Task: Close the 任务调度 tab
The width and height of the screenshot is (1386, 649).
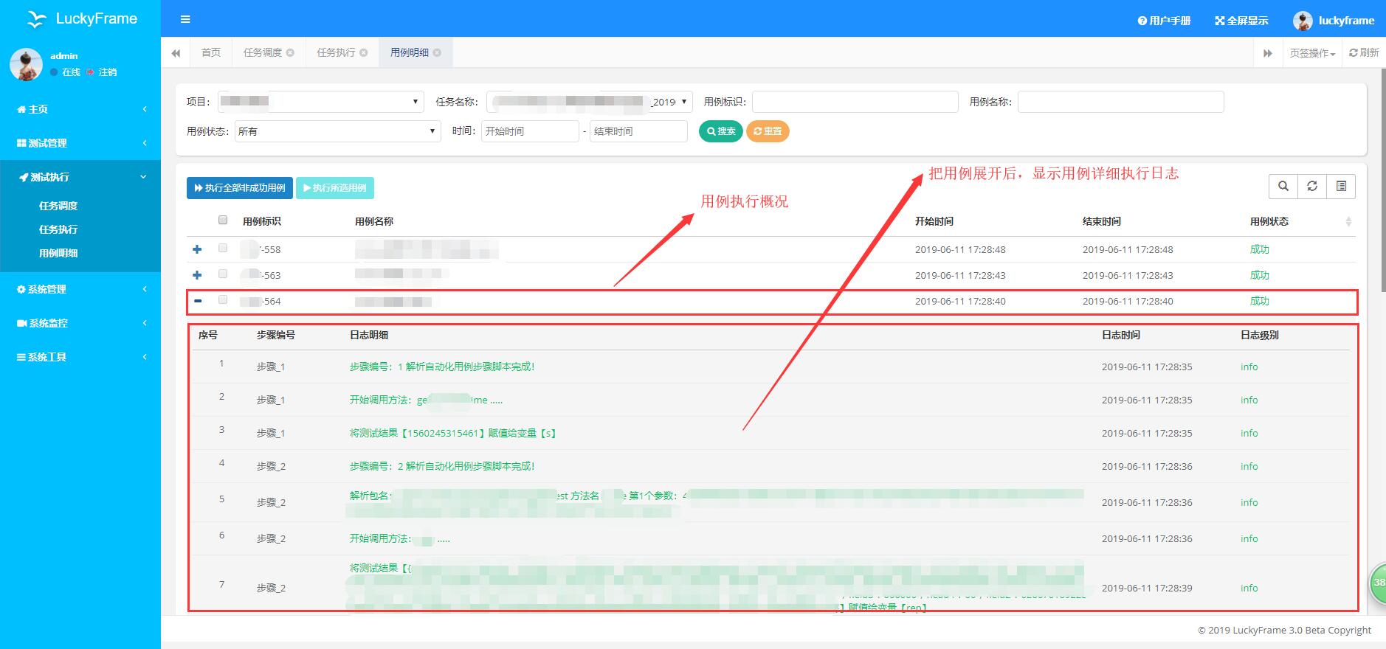Action: pos(290,52)
